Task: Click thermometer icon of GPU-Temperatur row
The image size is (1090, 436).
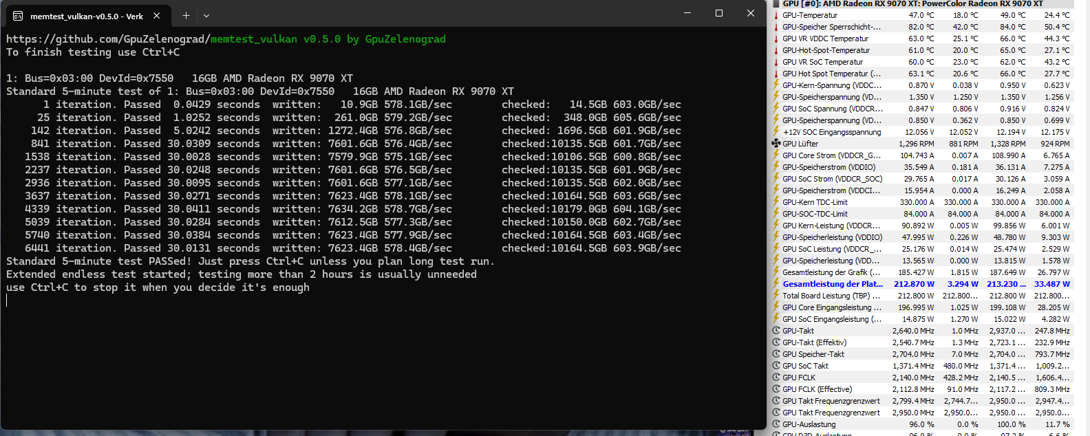Action: pos(776,15)
